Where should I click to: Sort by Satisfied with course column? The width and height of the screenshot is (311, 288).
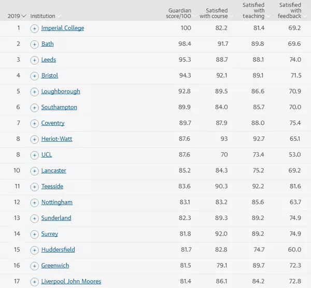[x=214, y=13]
